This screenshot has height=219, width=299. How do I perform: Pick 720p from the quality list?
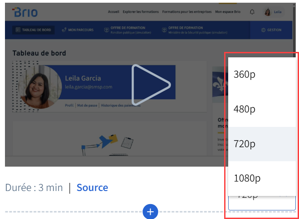pos(262,144)
